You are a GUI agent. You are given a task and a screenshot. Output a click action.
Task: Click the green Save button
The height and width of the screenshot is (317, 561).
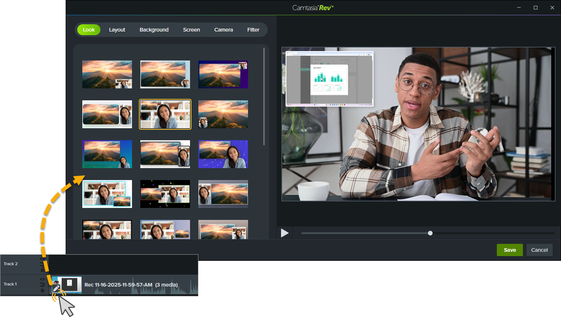point(510,250)
